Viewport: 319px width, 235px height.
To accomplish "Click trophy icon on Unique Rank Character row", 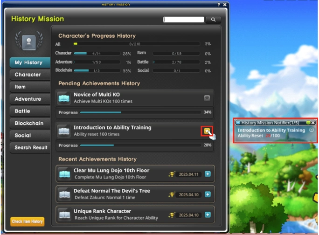I will [172, 215].
